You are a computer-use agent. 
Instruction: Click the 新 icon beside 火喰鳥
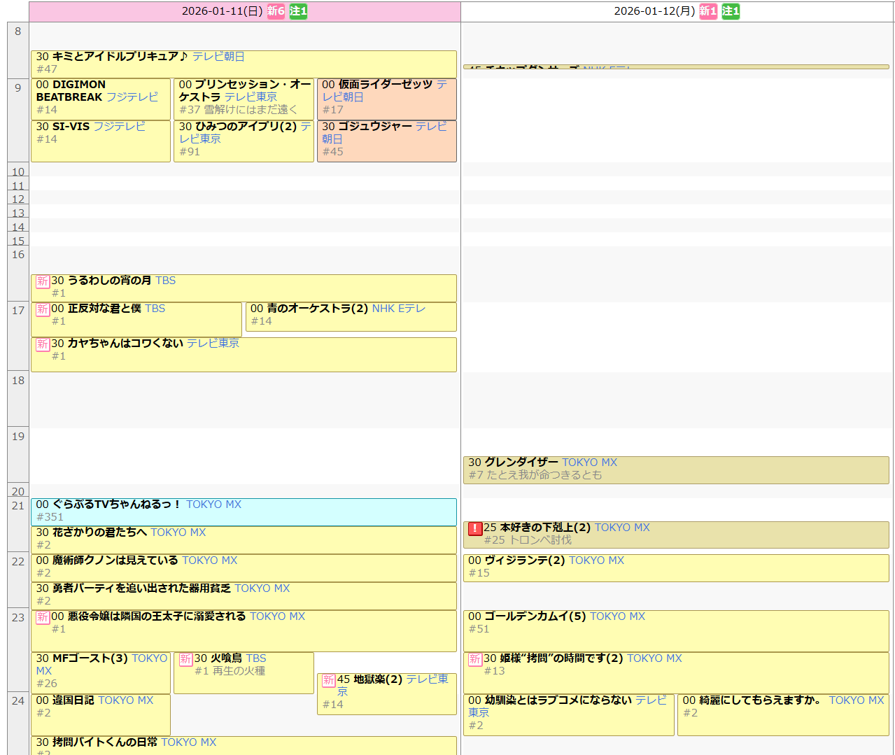coord(185,659)
